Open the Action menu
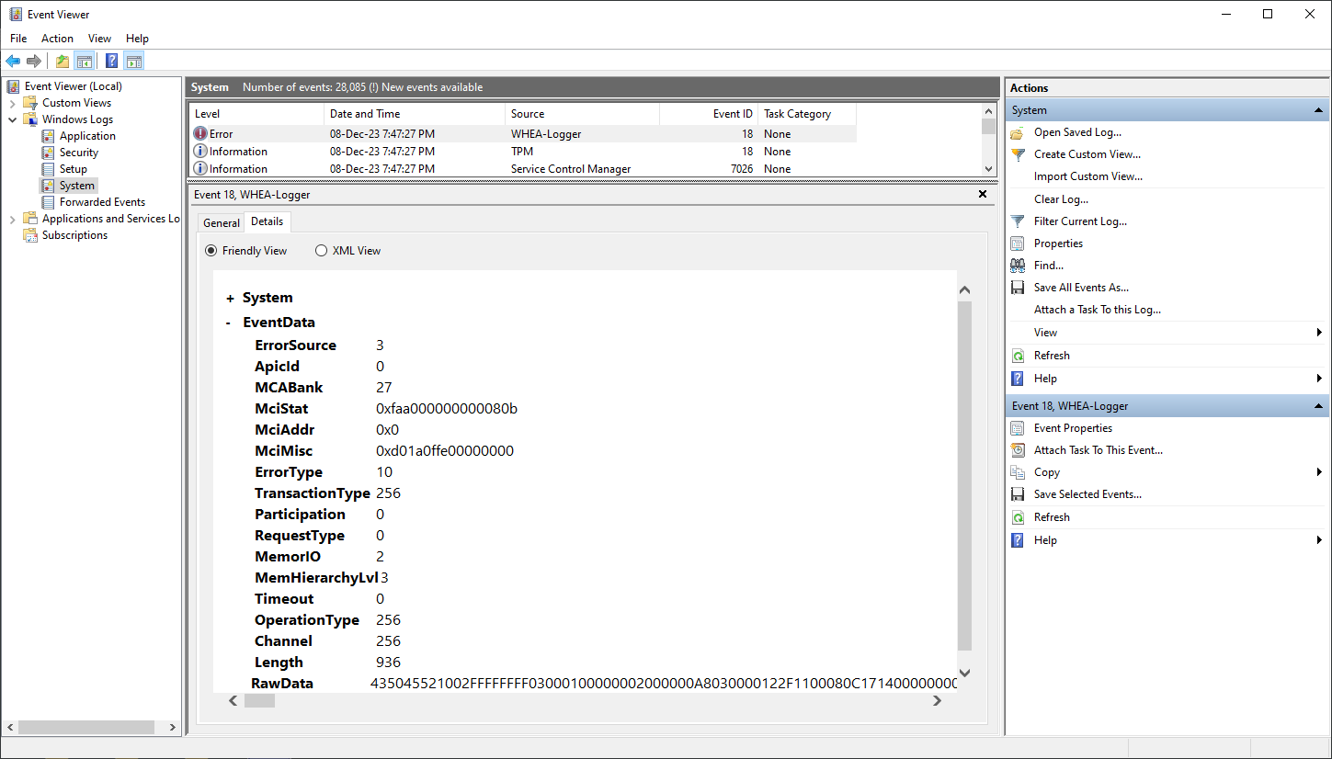 coord(57,39)
